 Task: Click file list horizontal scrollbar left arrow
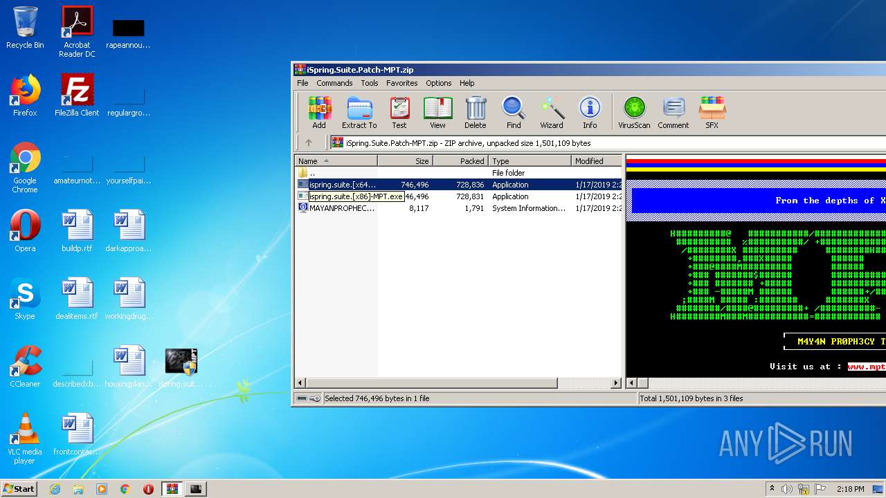click(x=301, y=382)
